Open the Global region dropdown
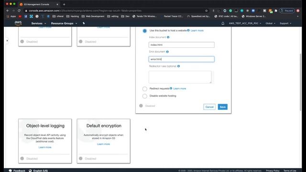 270,23
